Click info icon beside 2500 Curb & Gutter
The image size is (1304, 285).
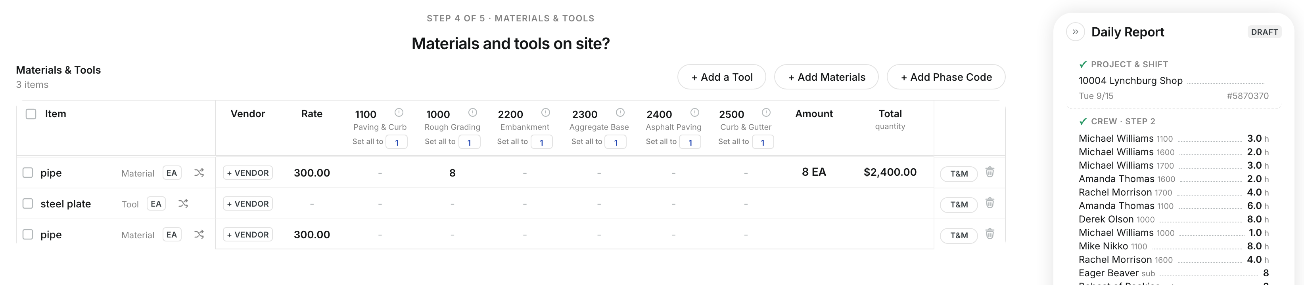[766, 112]
